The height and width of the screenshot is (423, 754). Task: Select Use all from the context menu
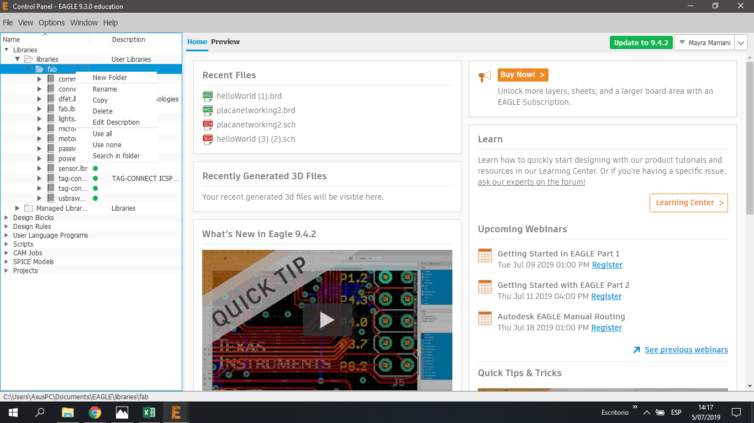click(116, 133)
